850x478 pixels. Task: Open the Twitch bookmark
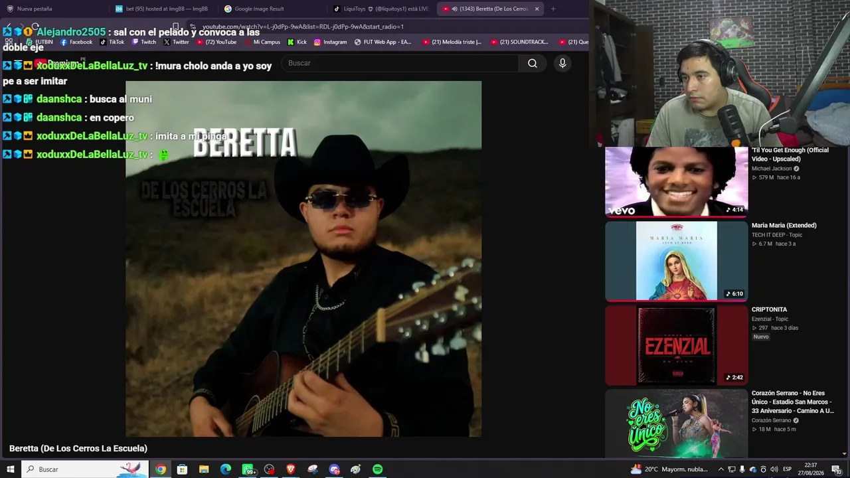pyautogui.click(x=144, y=42)
